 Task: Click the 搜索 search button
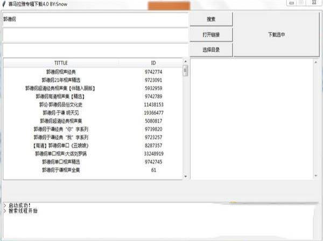click(x=211, y=19)
